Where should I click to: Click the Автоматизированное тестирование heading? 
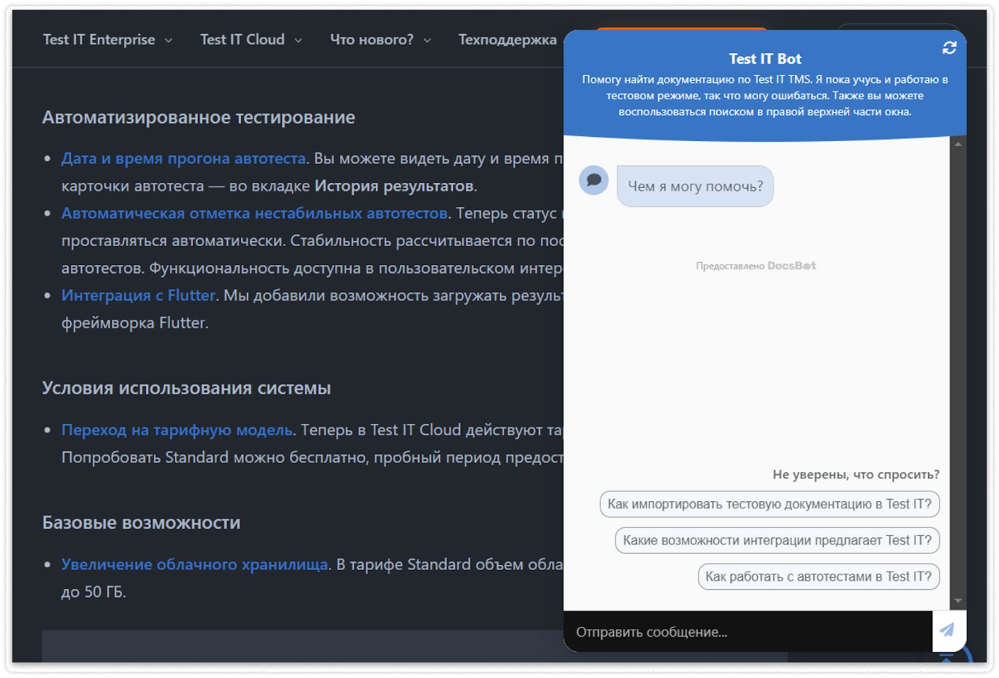click(x=198, y=117)
